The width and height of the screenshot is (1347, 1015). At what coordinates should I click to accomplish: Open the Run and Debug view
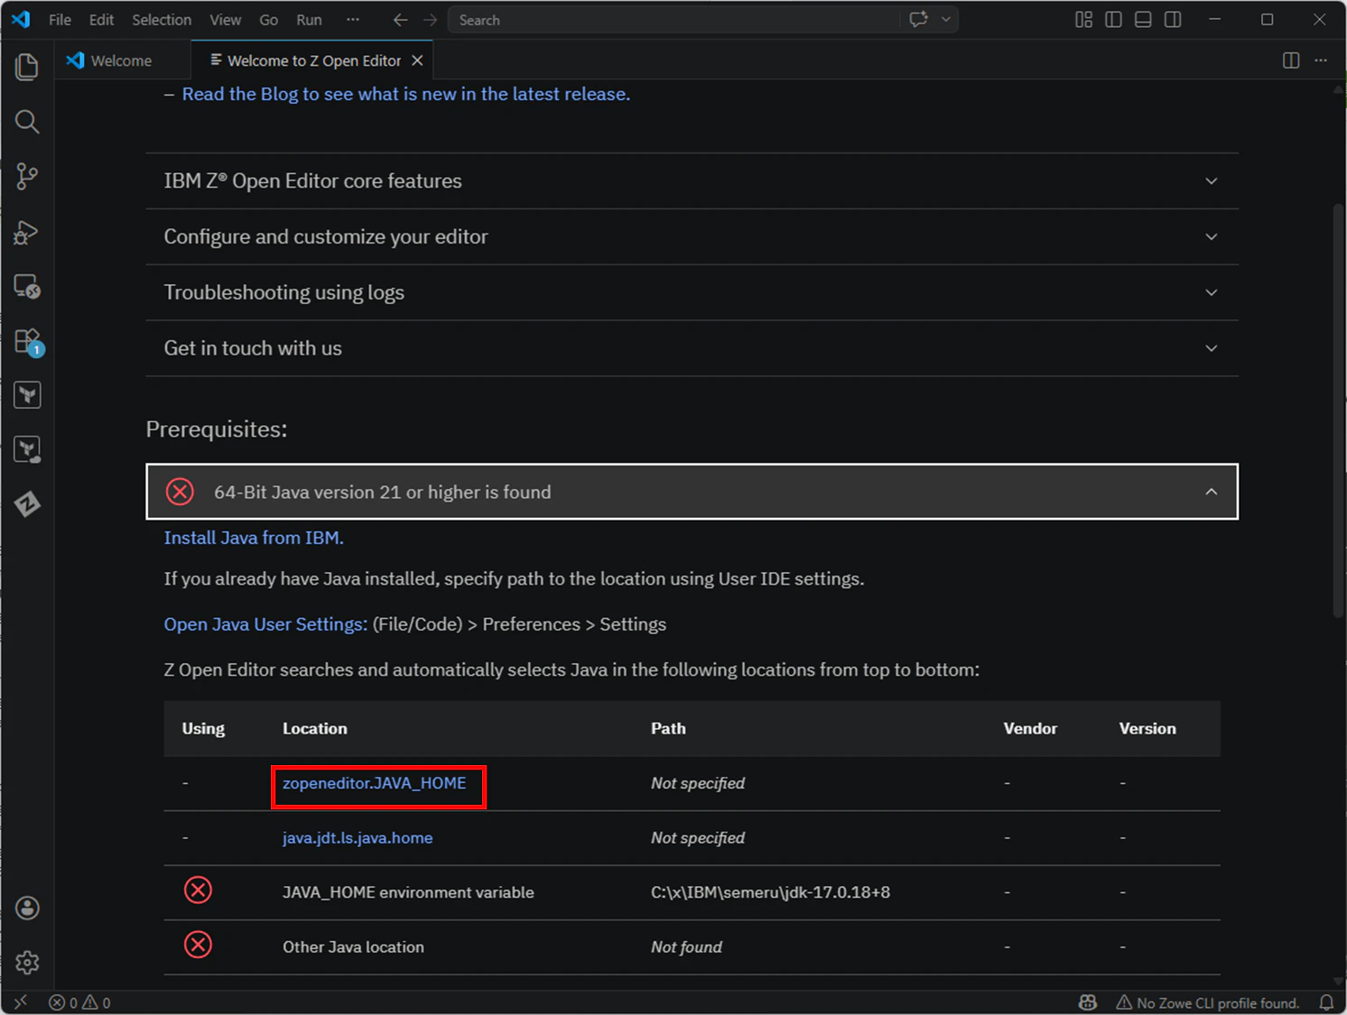(x=27, y=232)
